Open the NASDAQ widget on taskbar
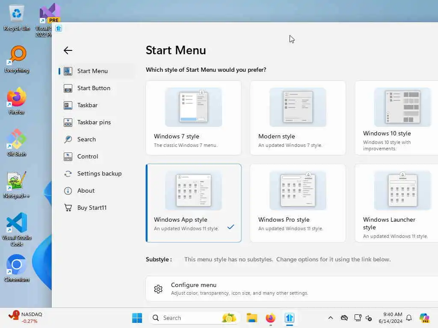Screen dimensions: 438x328 (25, 318)
